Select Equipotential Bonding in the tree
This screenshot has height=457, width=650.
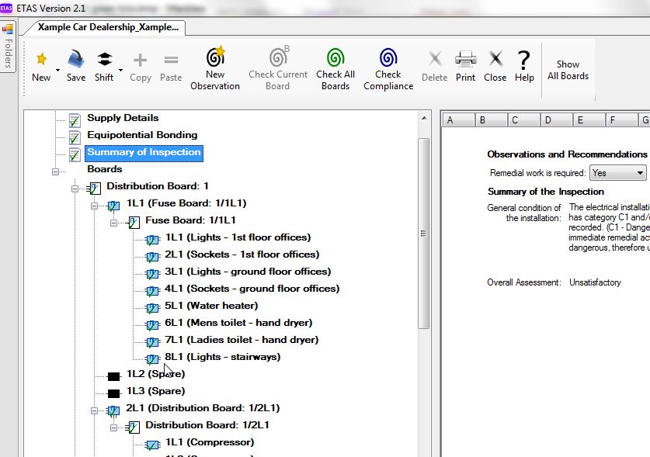142,135
